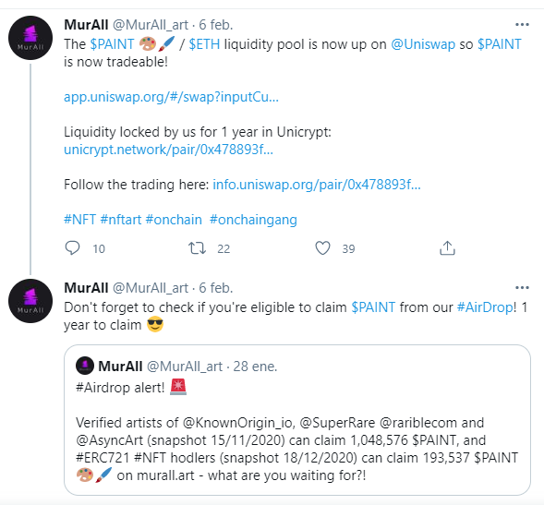The width and height of the screenshot is (544, 505).
Task: Open the app.uniswap.org swap link
Action: 171,97
